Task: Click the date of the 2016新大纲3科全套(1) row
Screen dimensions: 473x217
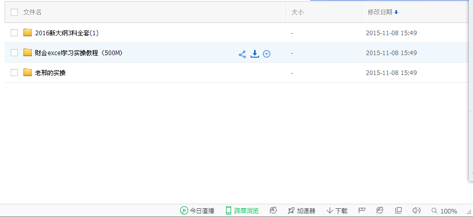Action: point(391,33)
